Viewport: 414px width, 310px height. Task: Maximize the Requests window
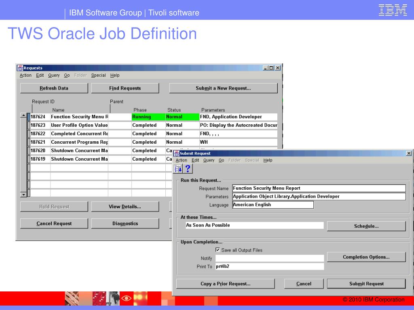click(271, 68)
